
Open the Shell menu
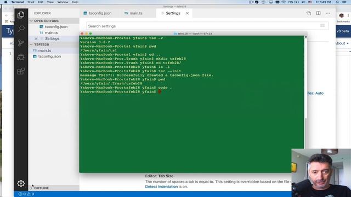[31, 2]
